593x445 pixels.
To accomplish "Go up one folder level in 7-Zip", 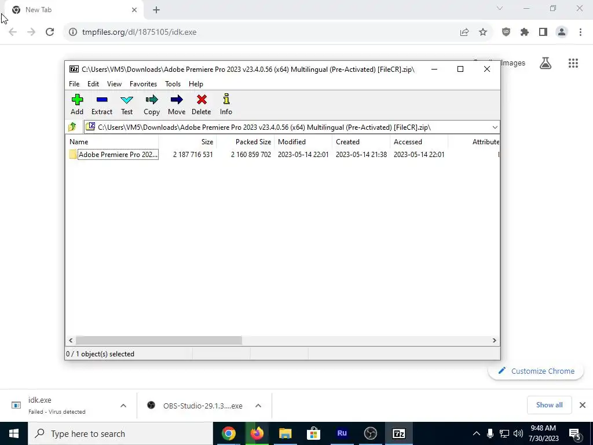I will click(72, 127).
